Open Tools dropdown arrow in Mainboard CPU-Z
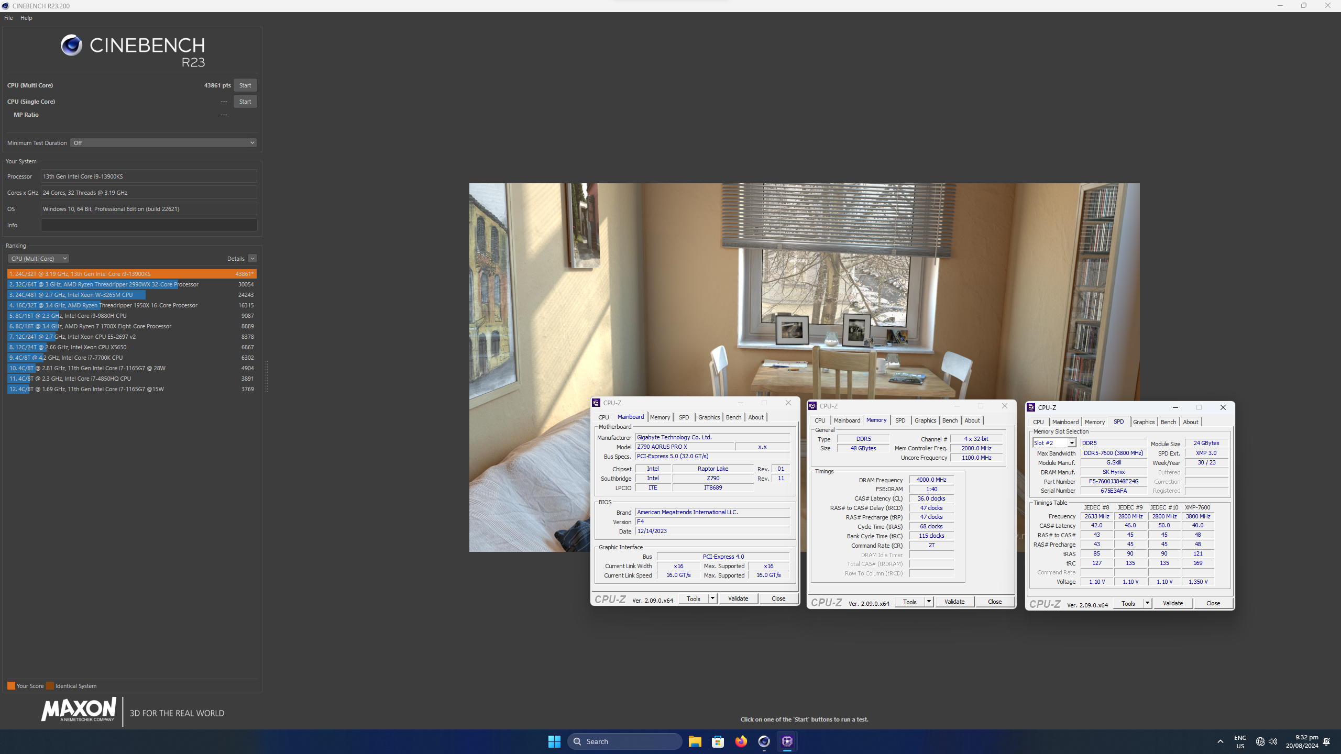 (712, 598)
